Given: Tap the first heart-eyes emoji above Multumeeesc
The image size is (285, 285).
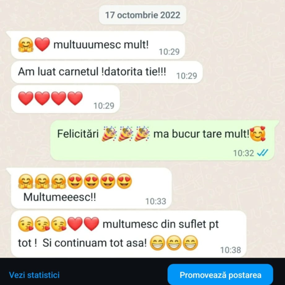Looking at the screenshot, I should [x=75, y=181].
